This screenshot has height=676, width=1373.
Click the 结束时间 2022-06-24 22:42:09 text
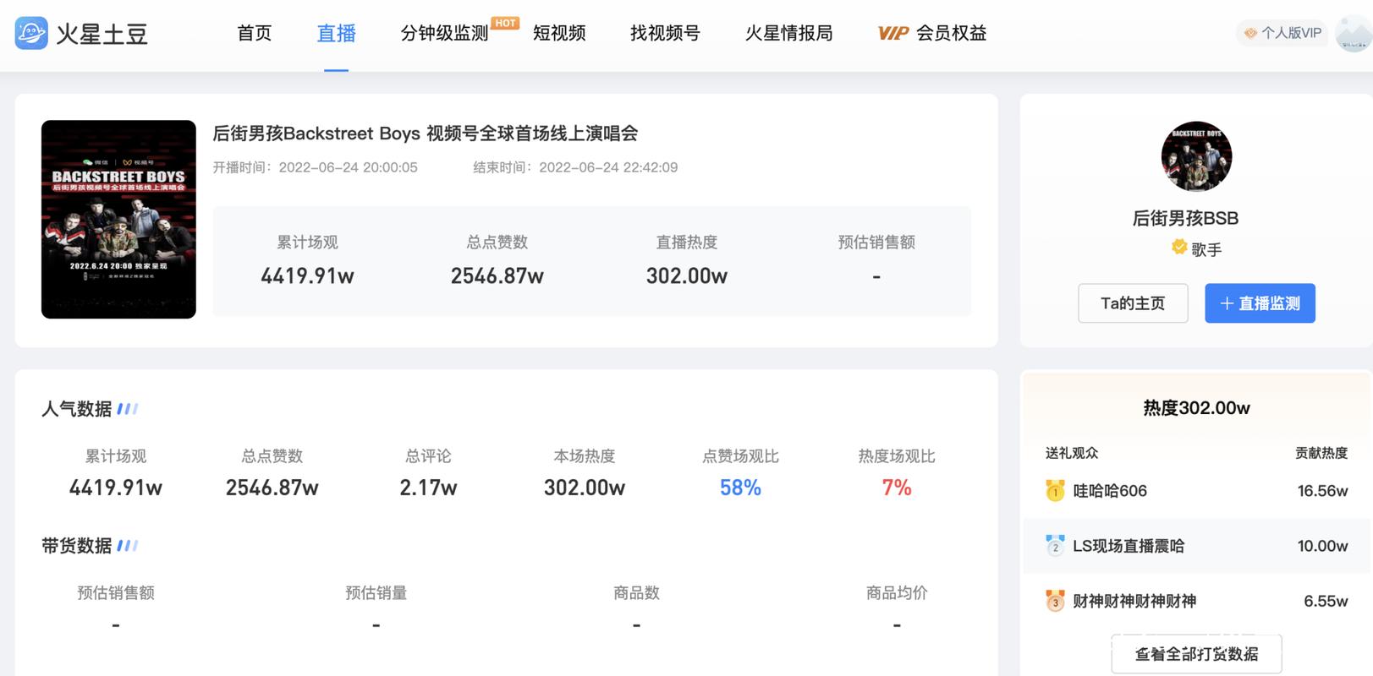[575, 167]
